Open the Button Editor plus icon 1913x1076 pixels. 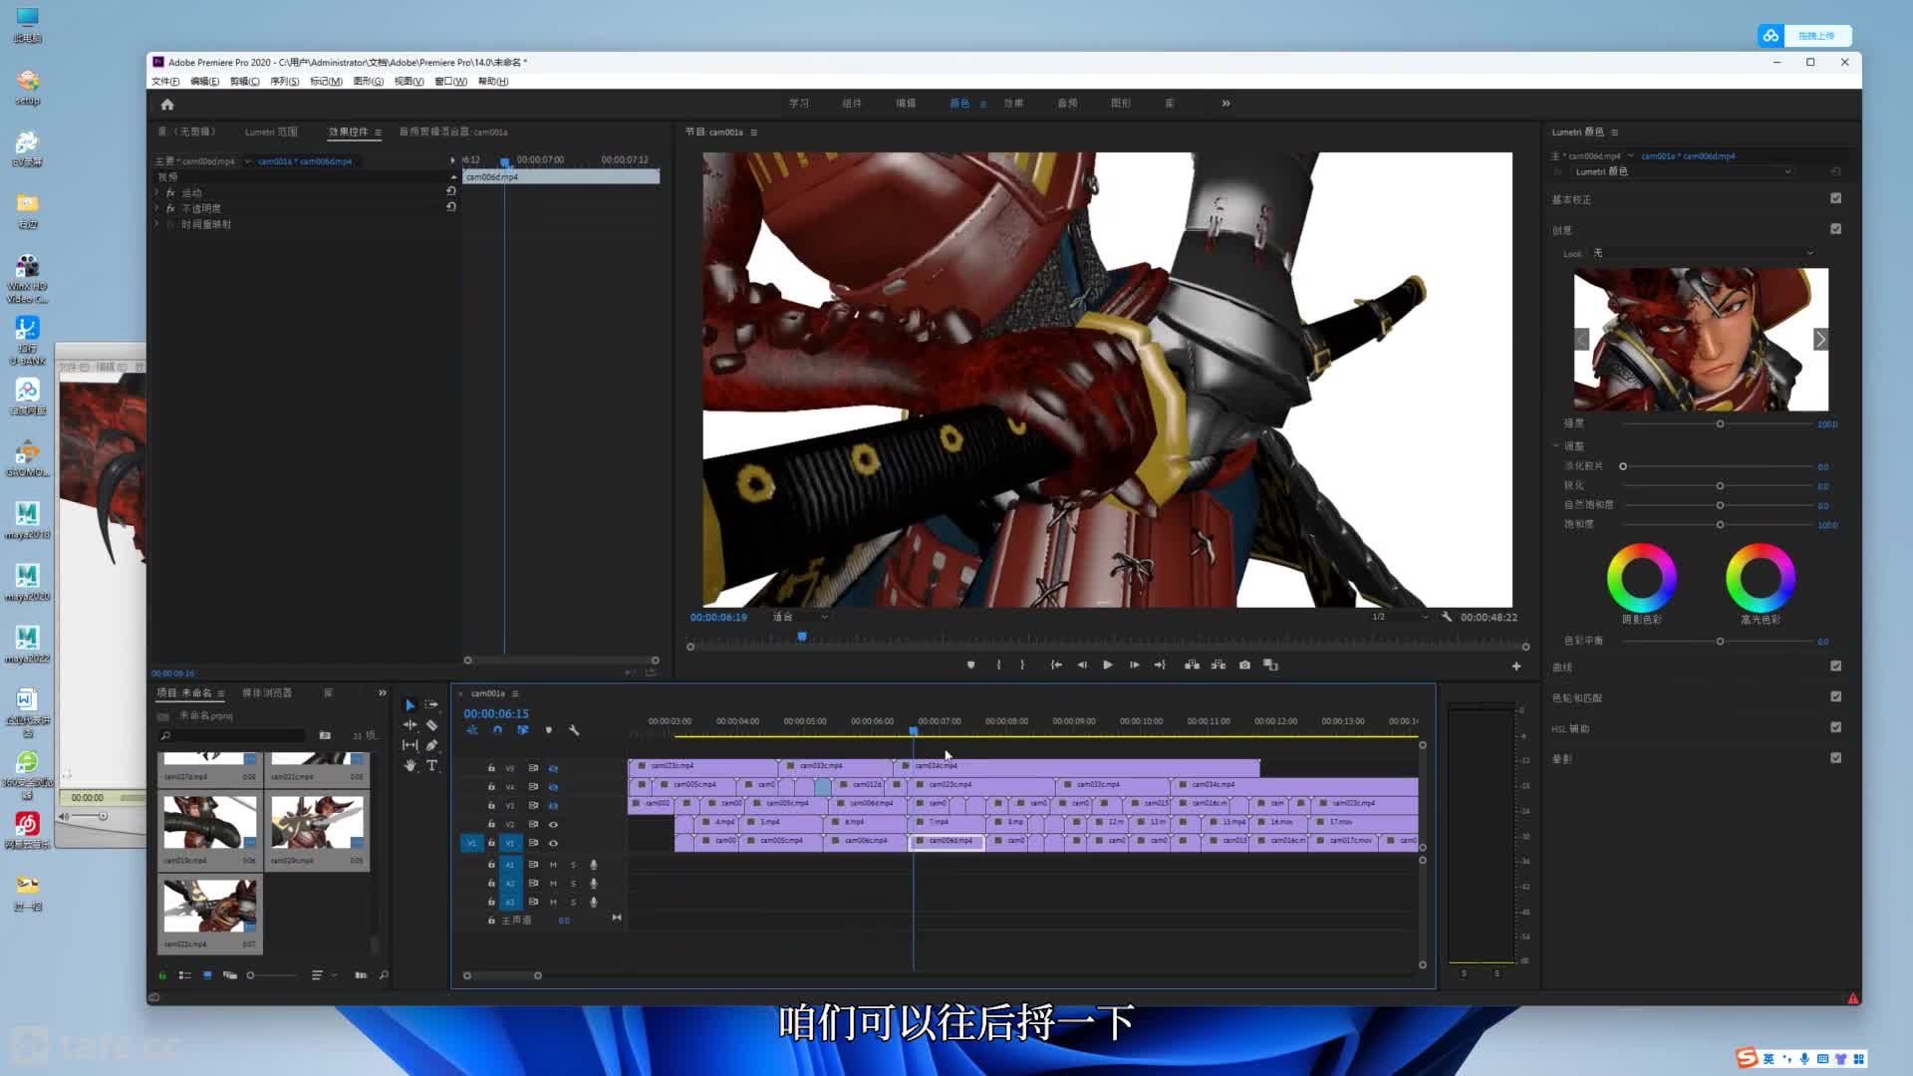(1516, 667)
